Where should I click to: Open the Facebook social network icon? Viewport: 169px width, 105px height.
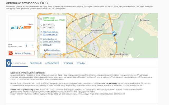32,46
